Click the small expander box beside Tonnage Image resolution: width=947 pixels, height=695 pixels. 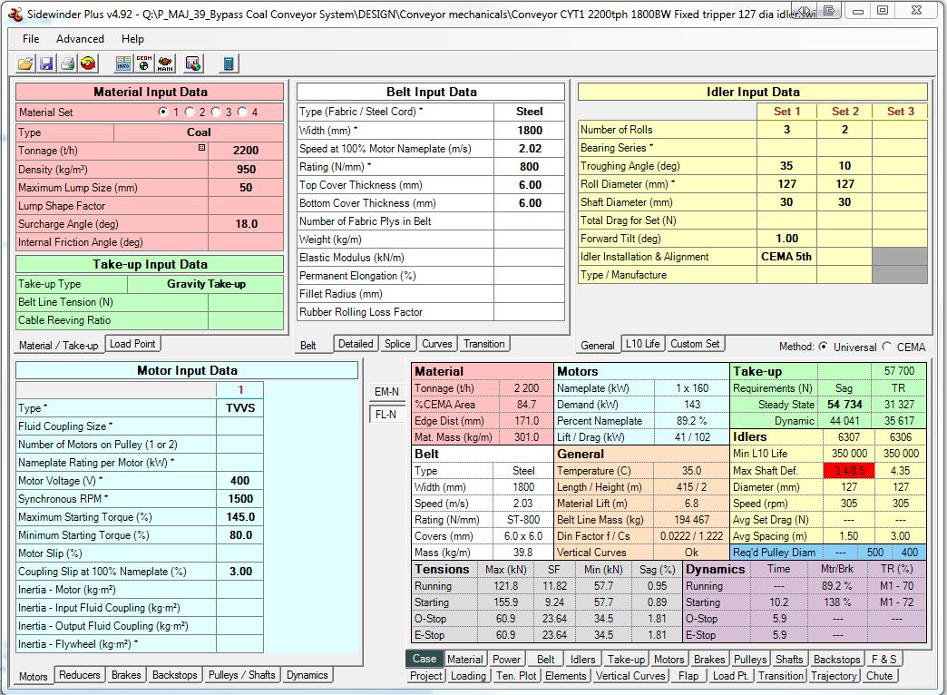coord(201,147)
